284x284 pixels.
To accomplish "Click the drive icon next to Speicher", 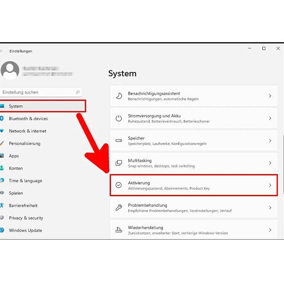I will pyautogui.click(x=118, y=141).
